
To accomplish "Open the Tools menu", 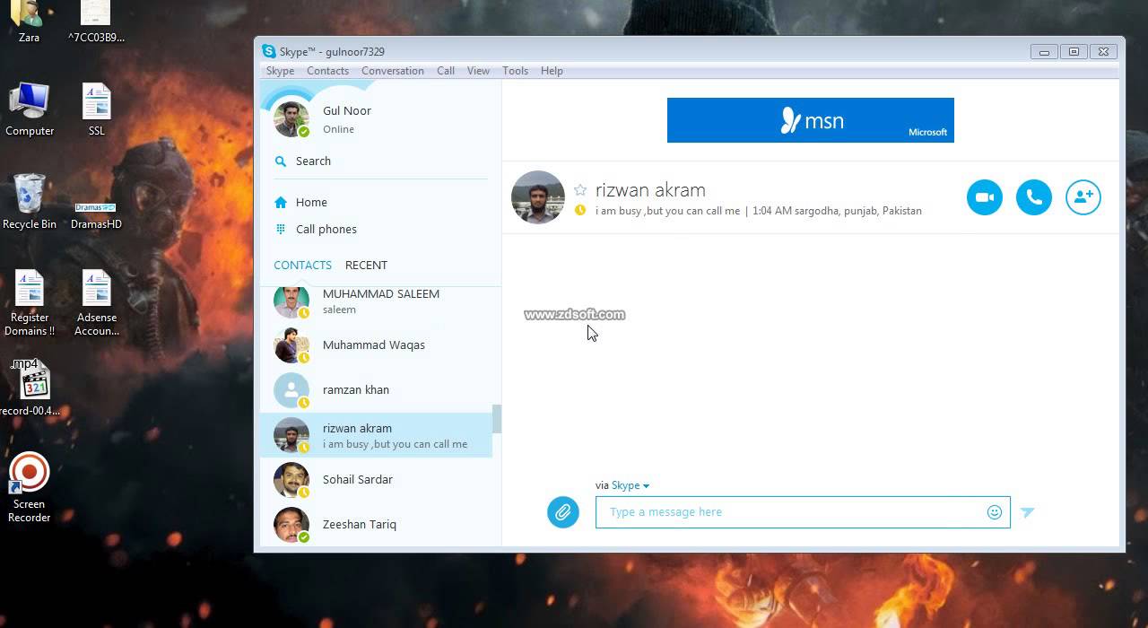I will click(515, 71).
